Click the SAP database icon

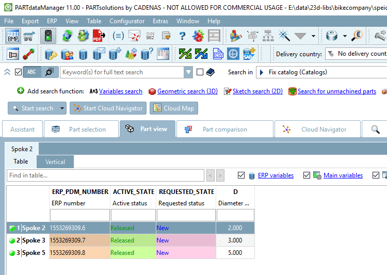(249, 54)
